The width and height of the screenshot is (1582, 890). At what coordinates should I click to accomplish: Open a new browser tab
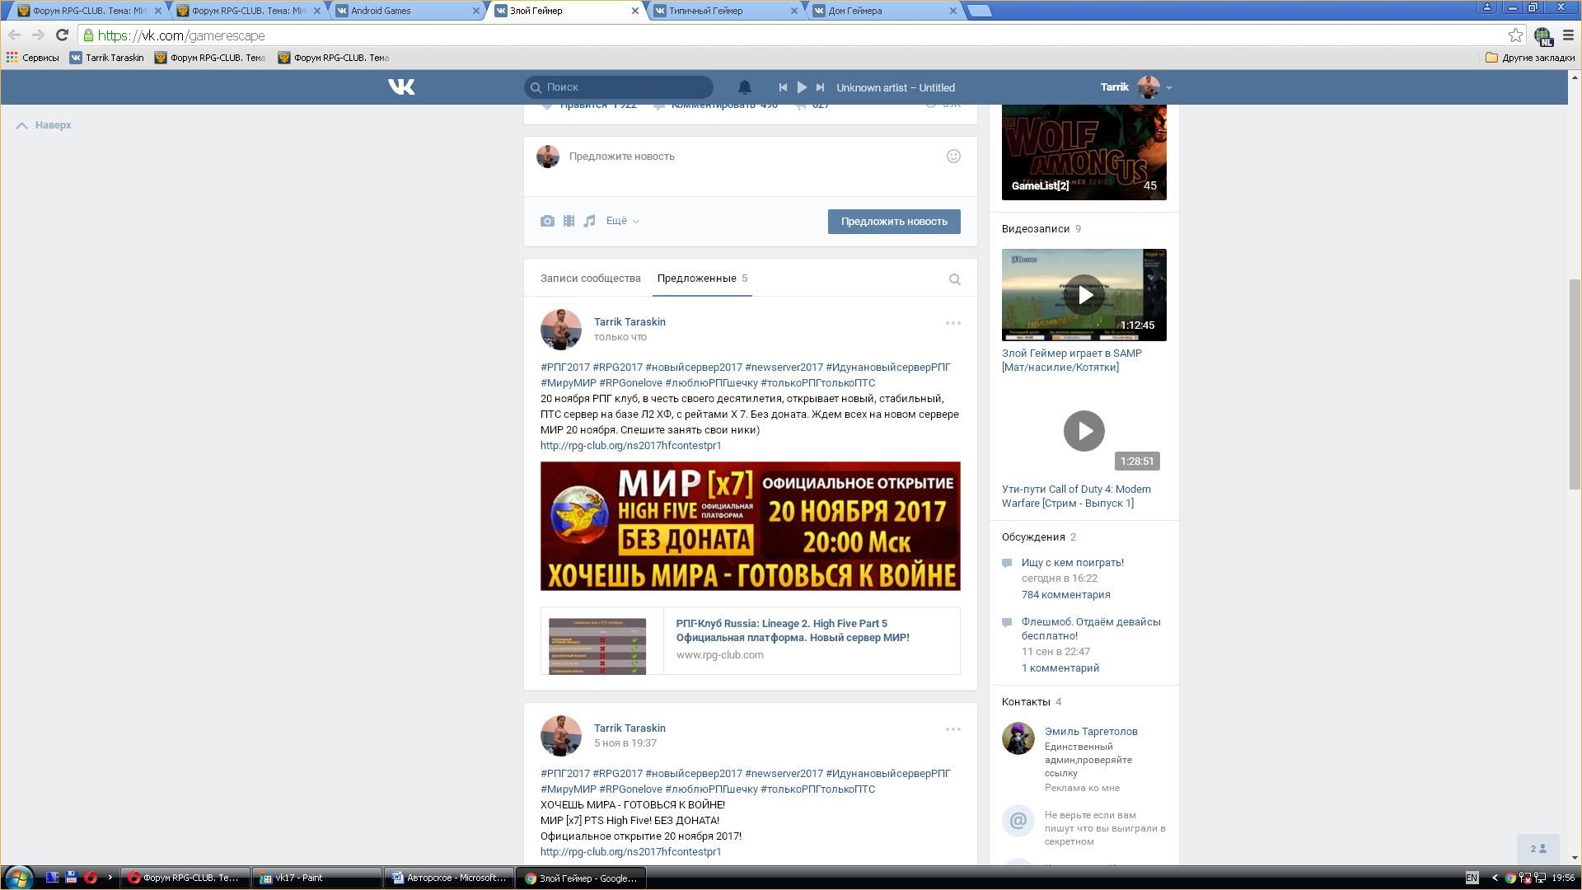979,11
